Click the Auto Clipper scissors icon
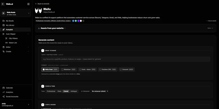Viewport: 219px width, 109px height. click(4, 34)
